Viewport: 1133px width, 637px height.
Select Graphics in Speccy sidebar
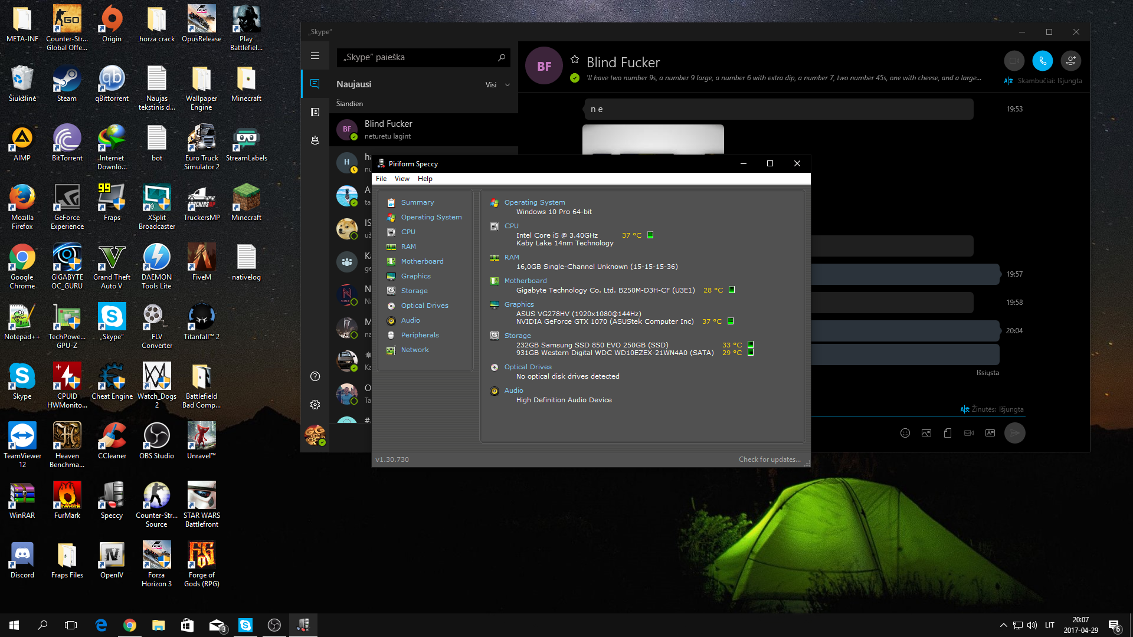click(416, 276)
